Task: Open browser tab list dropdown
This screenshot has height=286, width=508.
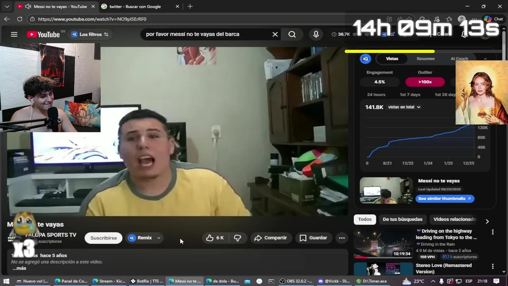Action: pos(7,6)
